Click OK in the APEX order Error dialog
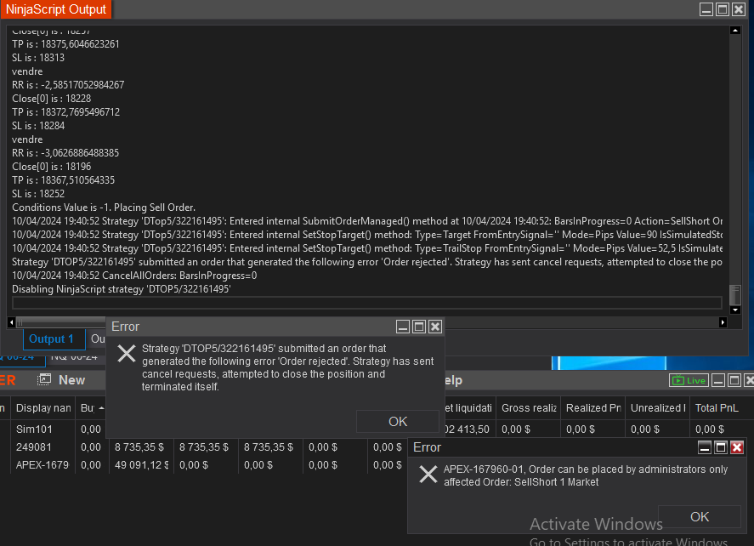 coord(700,516)
